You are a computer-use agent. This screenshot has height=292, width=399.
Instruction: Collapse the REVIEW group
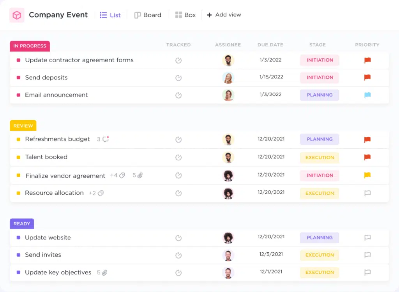(x=23, y=126)
